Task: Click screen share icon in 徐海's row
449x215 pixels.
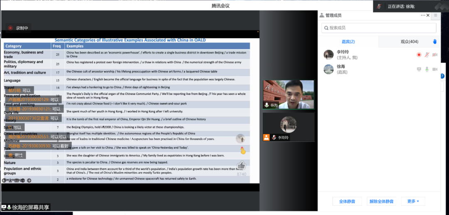Action: pos(419,69)
